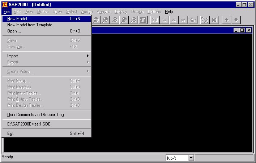Click the restore full view magnifier
This screenshot has width=256, height=163.
coord(105,20)
